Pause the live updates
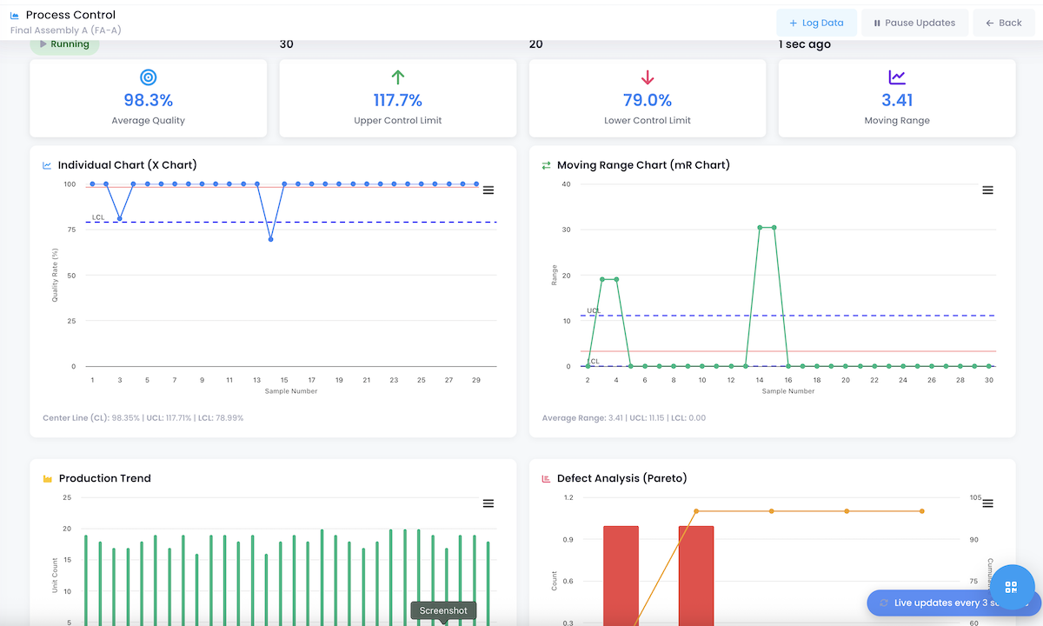 913,23
